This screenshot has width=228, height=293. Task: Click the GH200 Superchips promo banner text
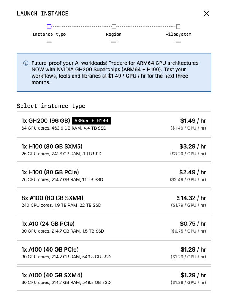pos(115,73)
